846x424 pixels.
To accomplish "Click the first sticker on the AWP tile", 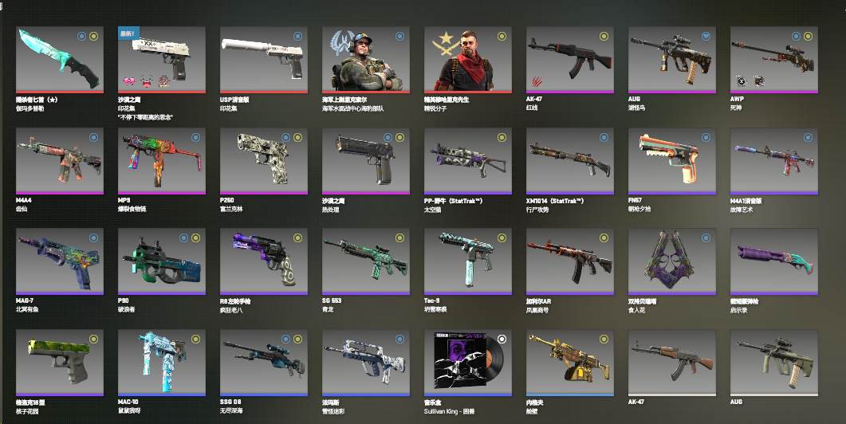I will (742, 81).
